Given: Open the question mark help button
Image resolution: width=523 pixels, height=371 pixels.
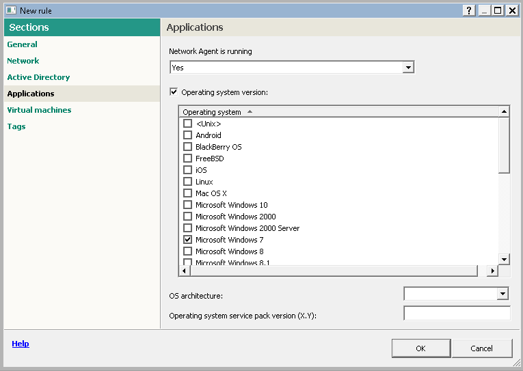Looking at the screenshot, I should [x=469, y=11].
